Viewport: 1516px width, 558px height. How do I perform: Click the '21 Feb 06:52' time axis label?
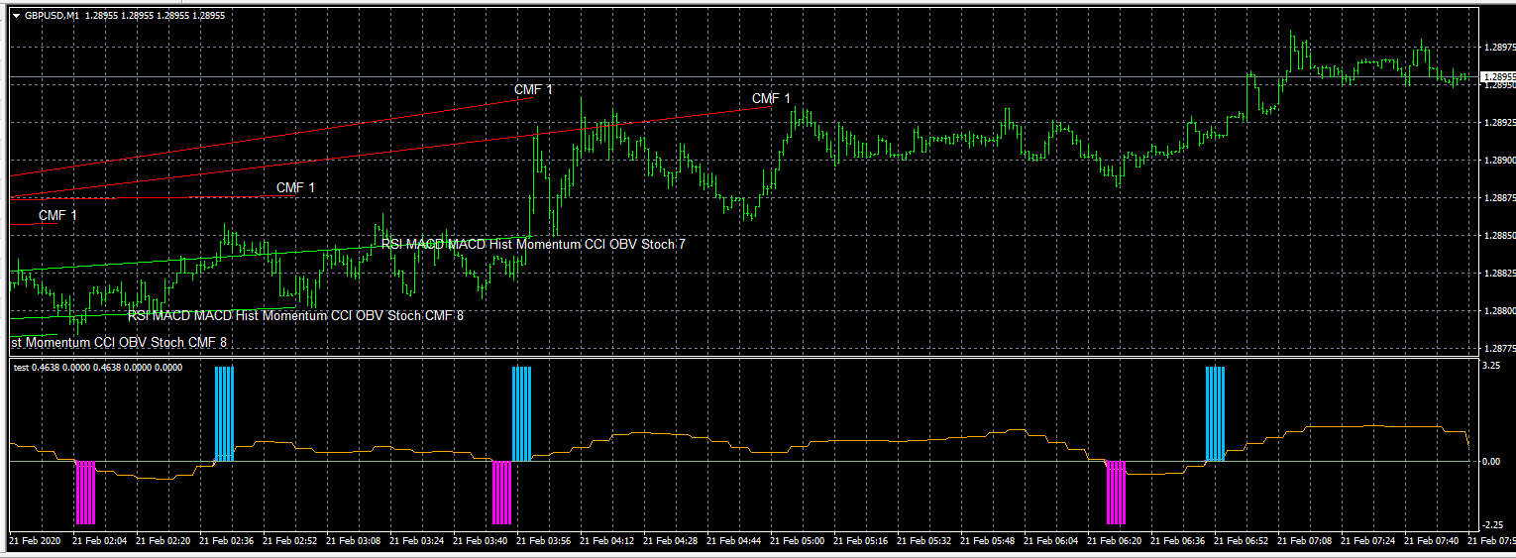pos(1242,541)
